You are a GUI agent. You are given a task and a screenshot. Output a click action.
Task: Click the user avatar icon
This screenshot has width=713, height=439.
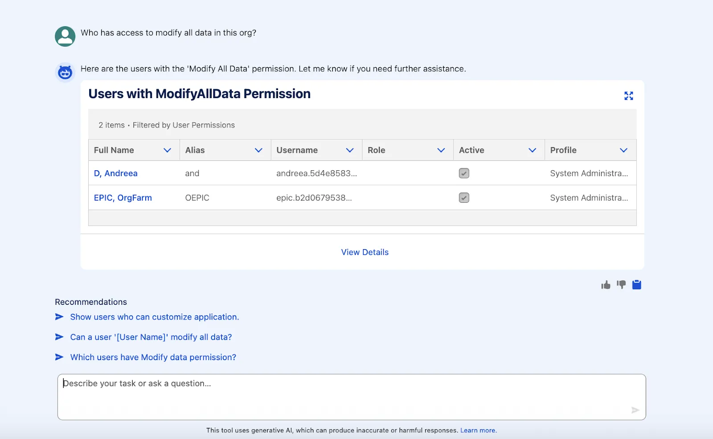(x=65, y=36)
